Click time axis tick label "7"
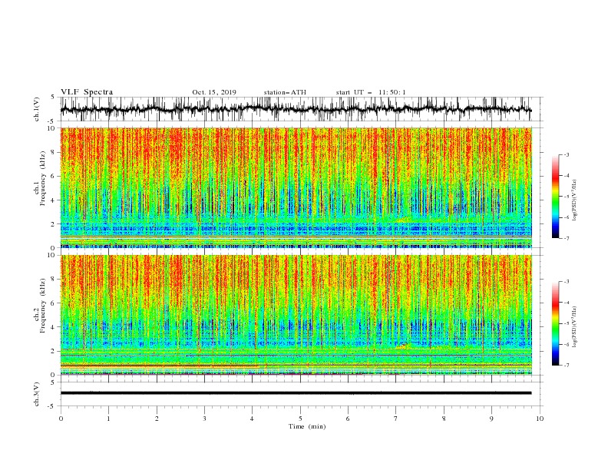The width and height of the screenshot is (608, 470). coord(396,419)
